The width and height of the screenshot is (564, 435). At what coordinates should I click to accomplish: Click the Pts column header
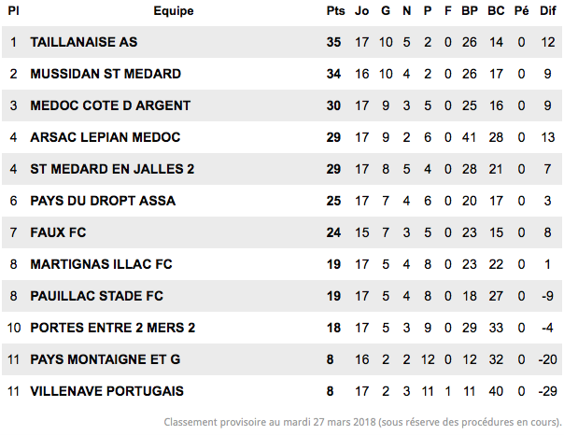tap(335, 11)
